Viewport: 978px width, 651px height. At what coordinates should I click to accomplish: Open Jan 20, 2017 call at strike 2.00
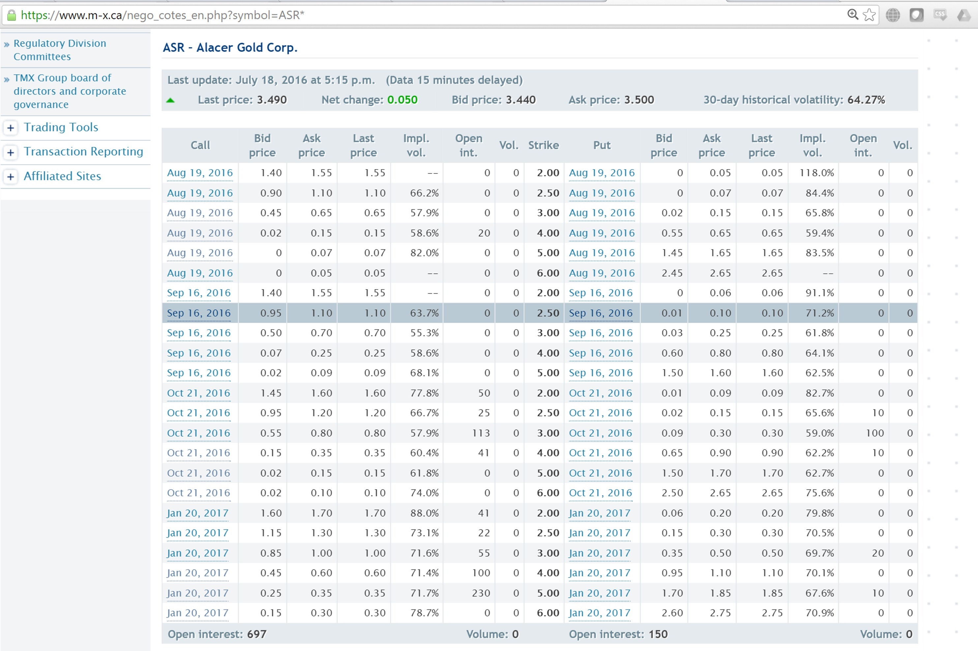pos(197,513)
